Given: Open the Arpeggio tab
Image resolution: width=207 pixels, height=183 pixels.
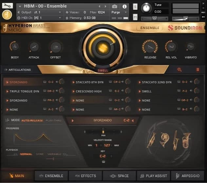Looking at the screenshot, I should pyautogui.click(x=187, y=176).
